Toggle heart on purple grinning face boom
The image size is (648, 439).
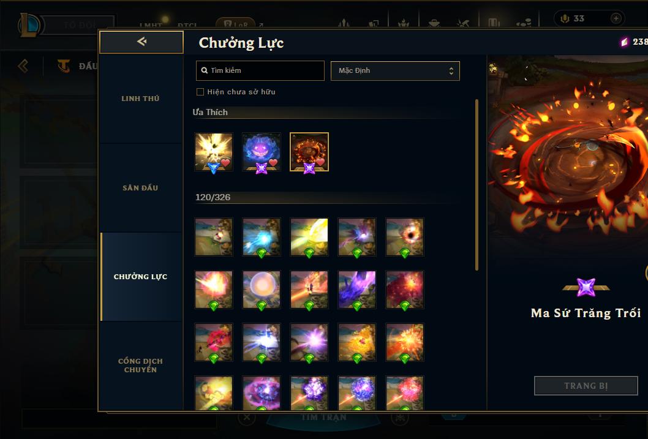tap(273, 163)
